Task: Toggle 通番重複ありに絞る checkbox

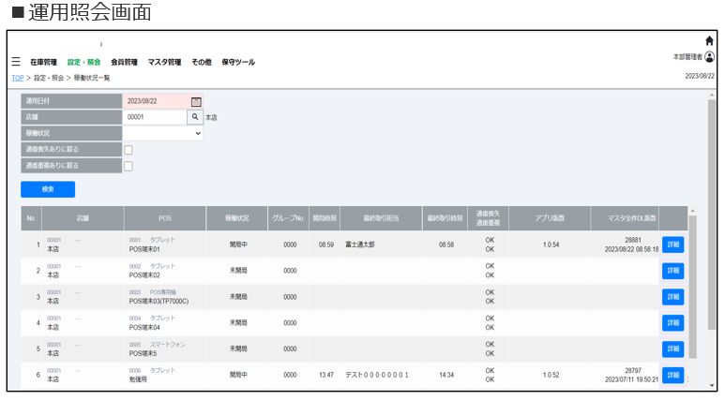Action: coord(128,166)
